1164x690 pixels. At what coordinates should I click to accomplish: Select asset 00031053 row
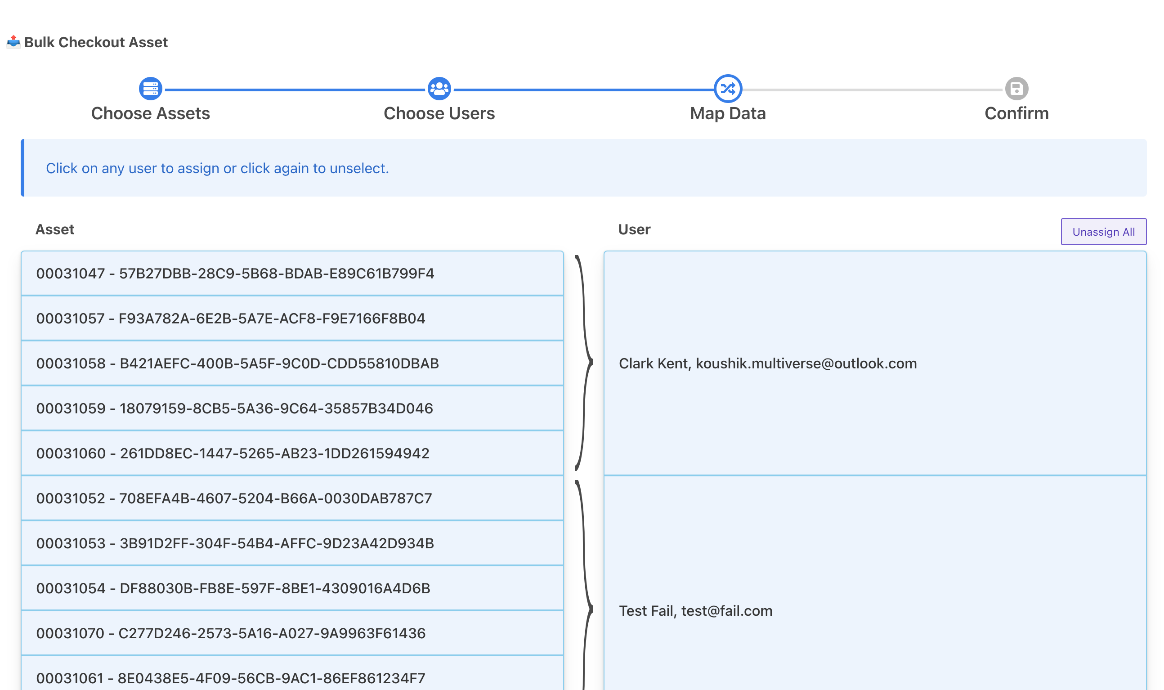click(292, 543)
